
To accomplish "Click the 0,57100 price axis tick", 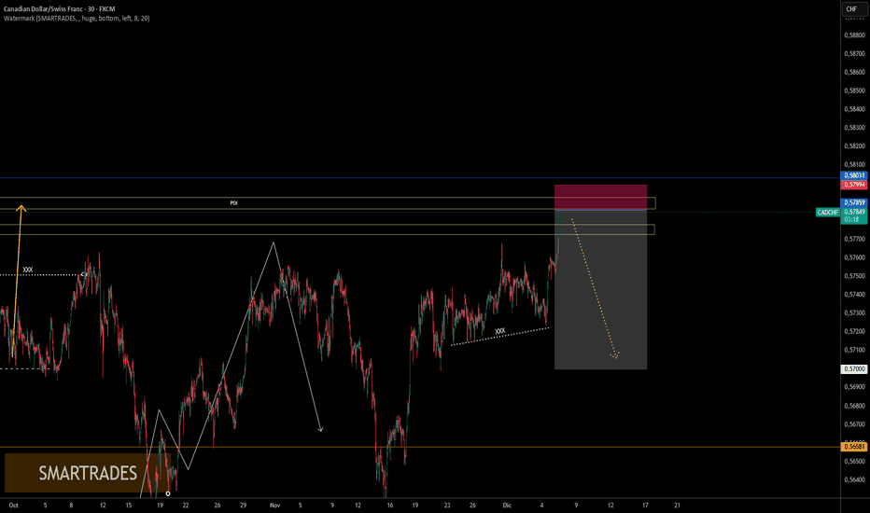I will (x=854, y=350).
